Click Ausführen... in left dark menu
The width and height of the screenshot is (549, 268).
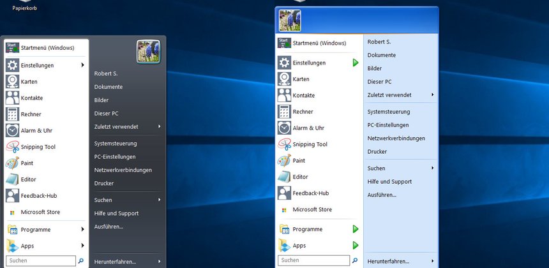click(x=109, y=227)
